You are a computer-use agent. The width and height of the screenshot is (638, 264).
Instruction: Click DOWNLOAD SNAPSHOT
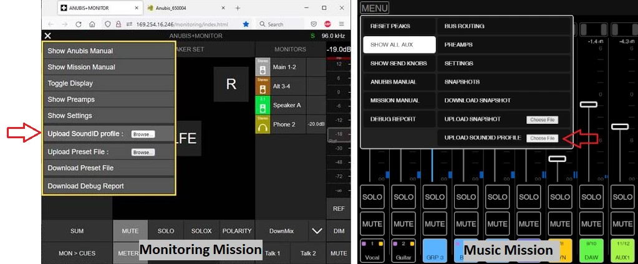coord(504,100)
